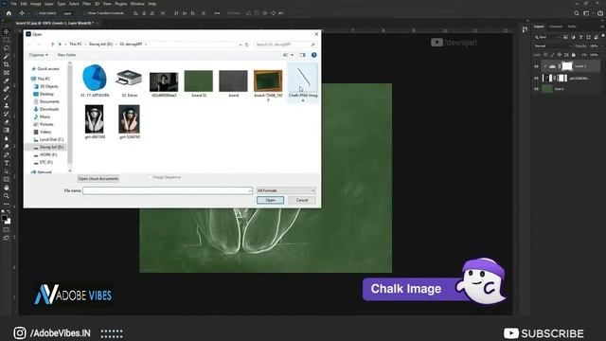
Task: Hide the board layer
Action: [x=536, y=89]
